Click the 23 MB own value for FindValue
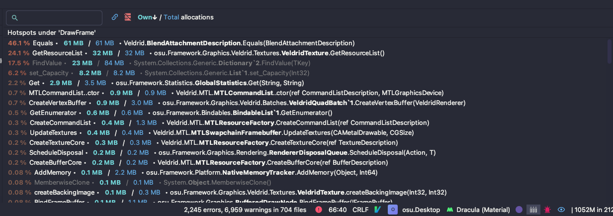This screenshot has height=216, width=613. click(x=82, y=63)
